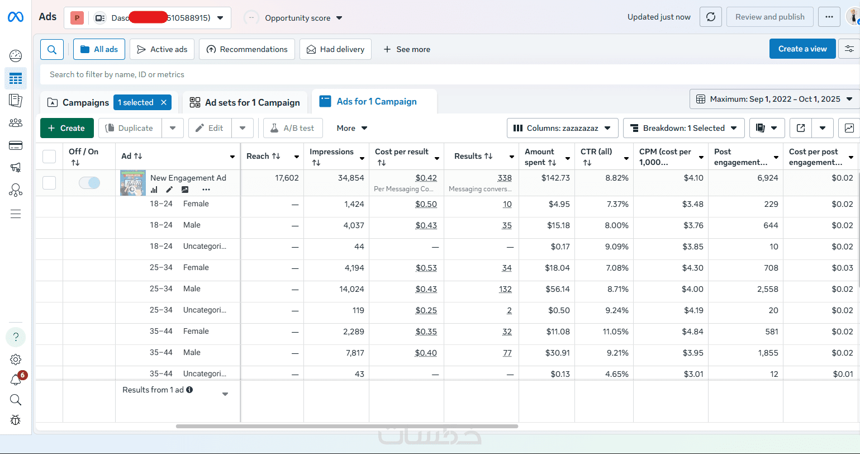Expand the Breakdown: 1 Selected dropdown
Image resolution: width=860 pixels, height=454 pixels.
pyautogui.click(x=684, y=128)
